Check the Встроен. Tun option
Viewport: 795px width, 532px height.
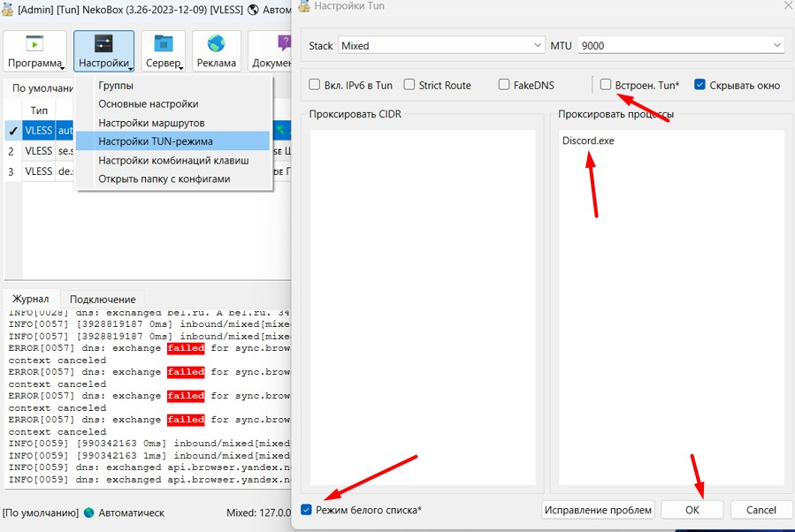[606, 85]
